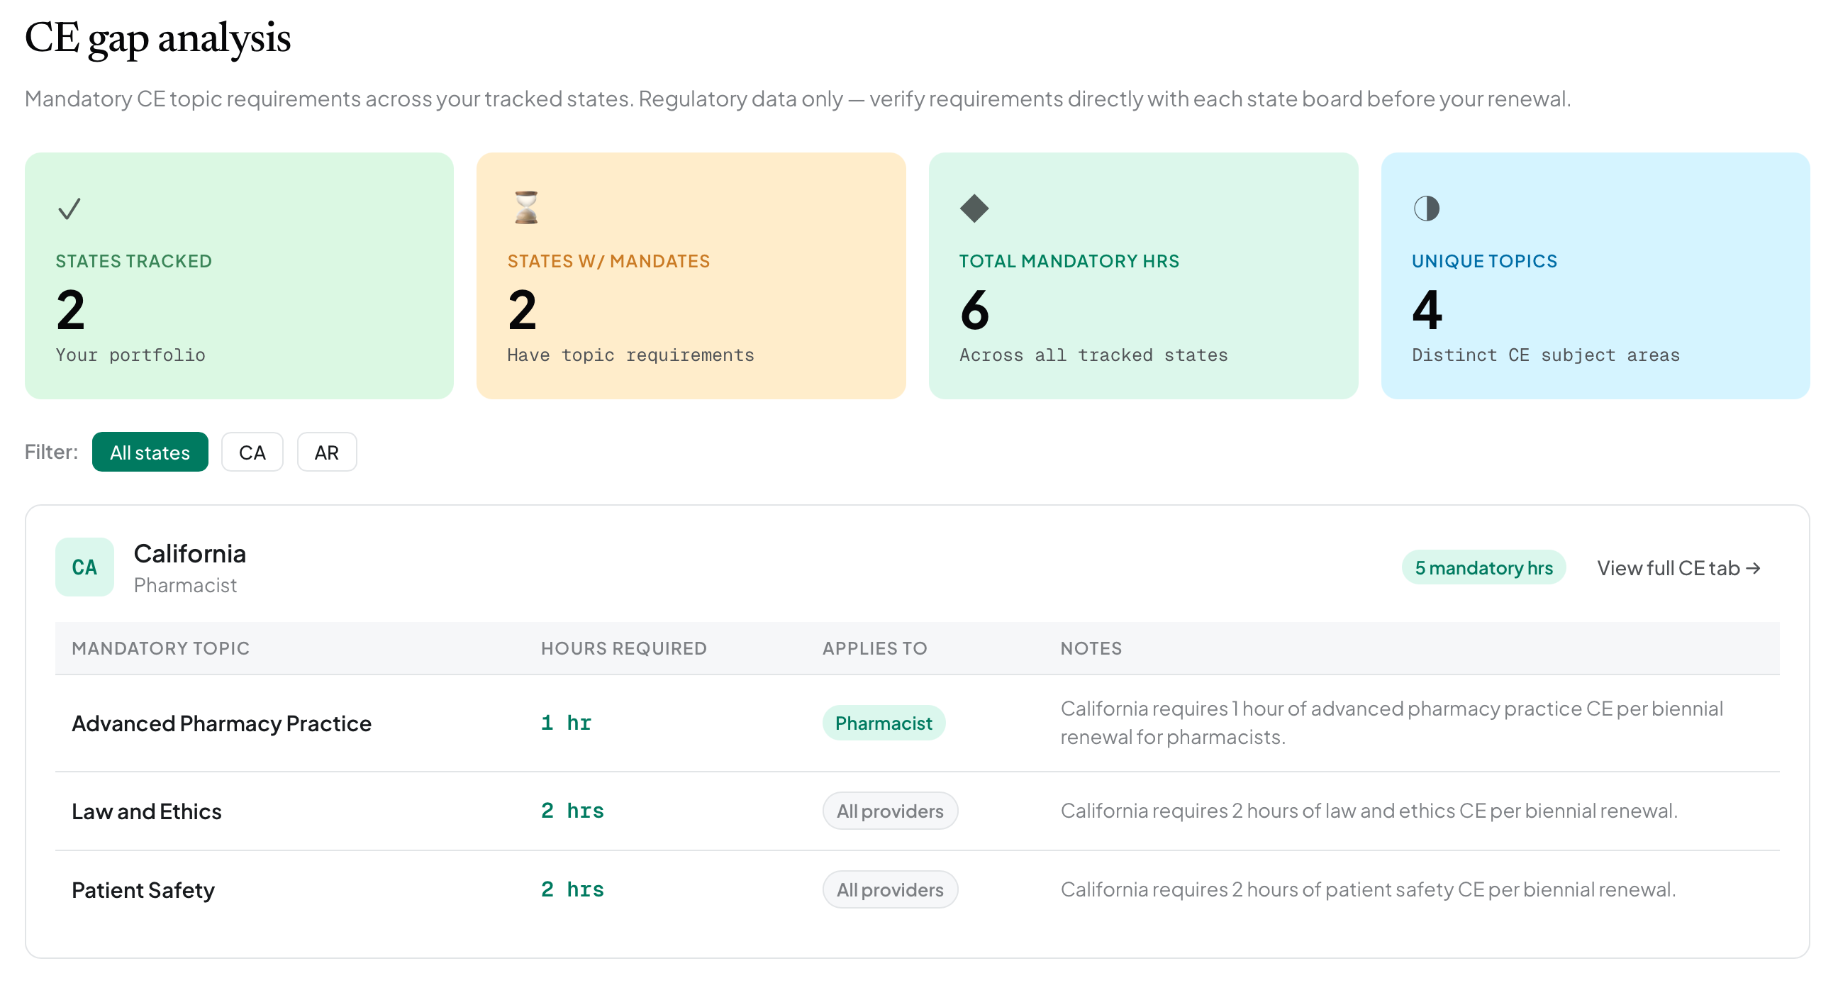Select the Law and Ethics topic

(146, 811)
